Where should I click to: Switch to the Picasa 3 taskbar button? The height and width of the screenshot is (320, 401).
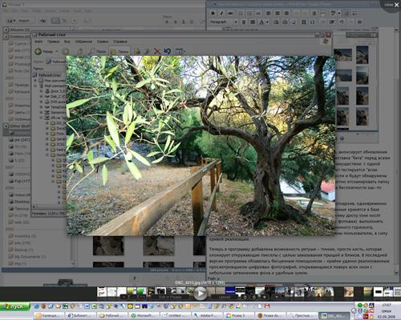coord(239,316)
